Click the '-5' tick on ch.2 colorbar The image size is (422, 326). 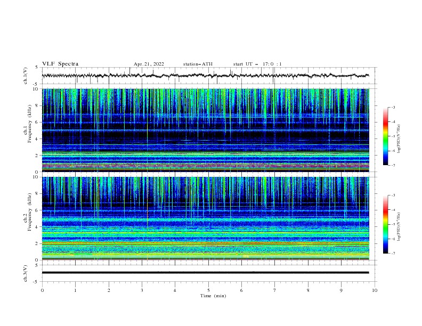click(393, 224)
